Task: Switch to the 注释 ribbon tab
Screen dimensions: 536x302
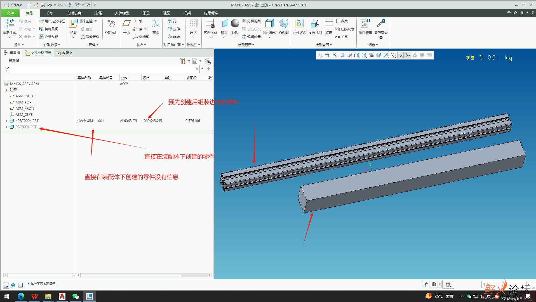Action: point(98,13)
